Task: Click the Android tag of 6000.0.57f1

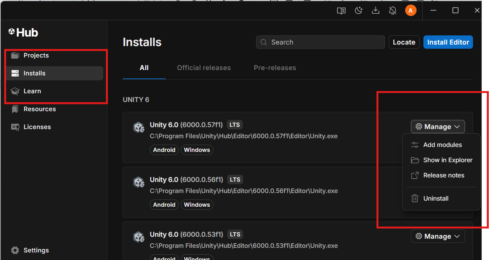Action: tap(164, 150)
